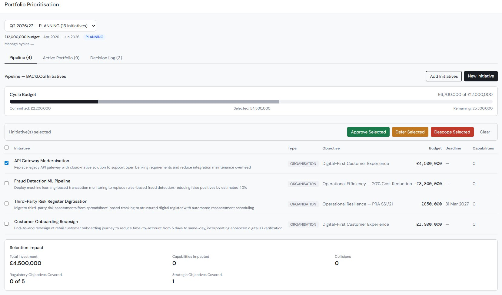The height and width of the screenshot is (295, 502).
Task: Clear the current initiative selection
Action: 485,132
